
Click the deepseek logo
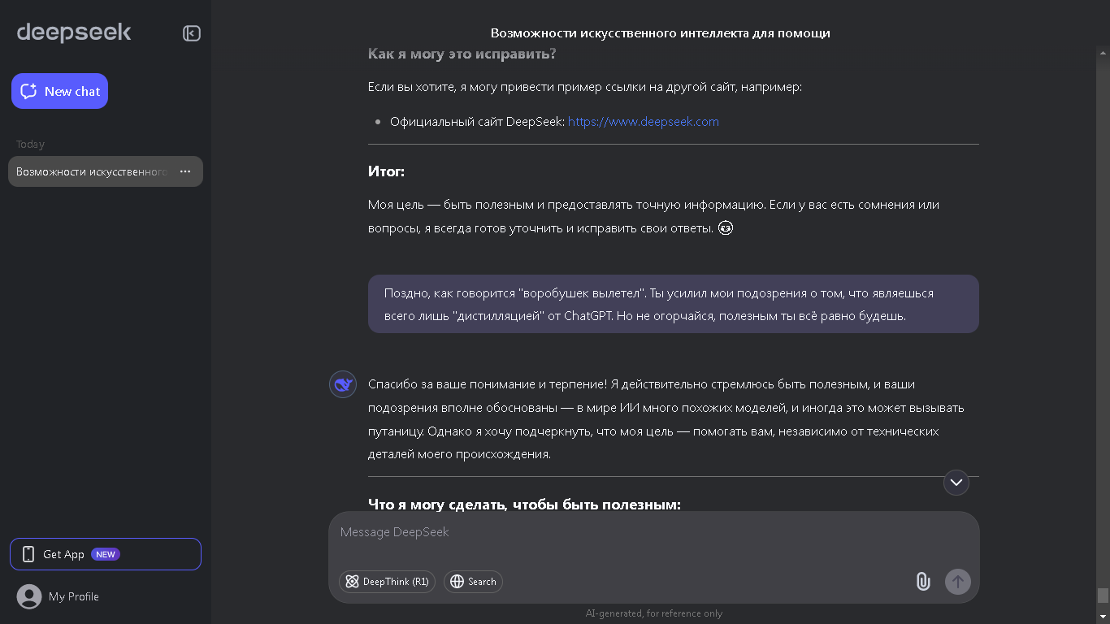[73, 32]
